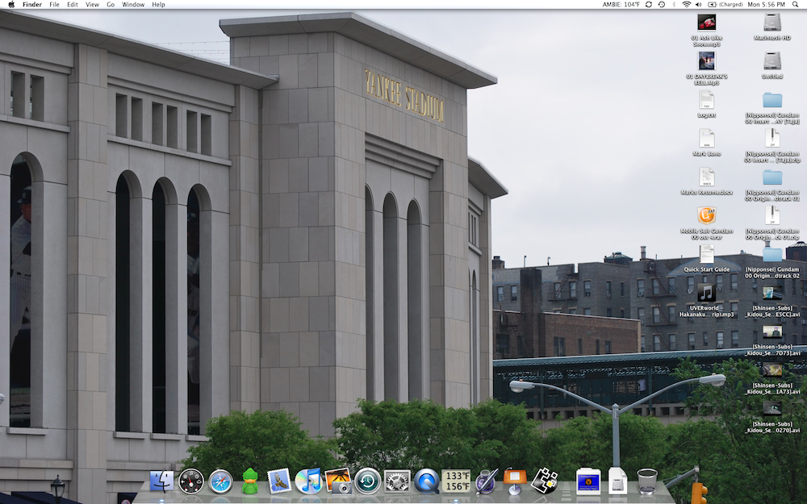
Task: Open the Help menu
Action: click(x=158, y=4)
